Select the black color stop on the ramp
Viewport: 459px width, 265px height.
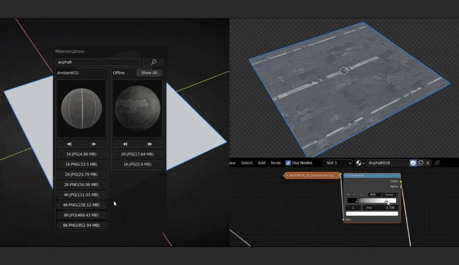pyautogui.click(x=356, y=201)
